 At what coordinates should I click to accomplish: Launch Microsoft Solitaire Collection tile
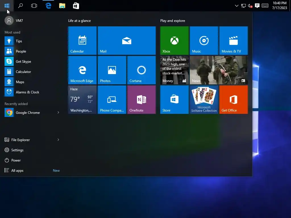pyautogui.click(x=204, y=100)
